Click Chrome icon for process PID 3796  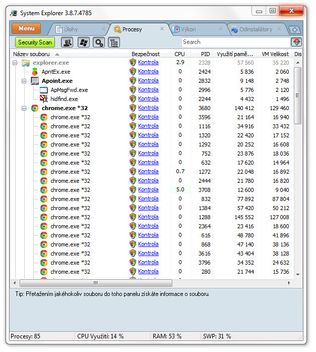point(44,263)
